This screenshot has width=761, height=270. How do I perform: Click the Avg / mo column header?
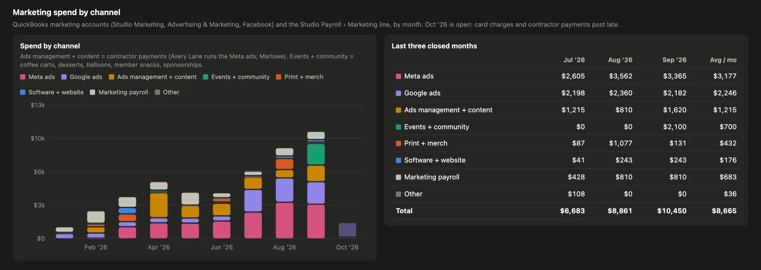coord(723,60)
